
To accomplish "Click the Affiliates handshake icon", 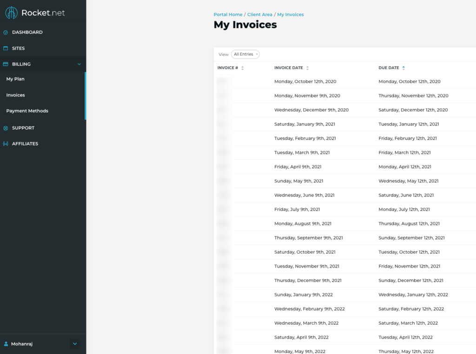I will click(x=7, y=144).
